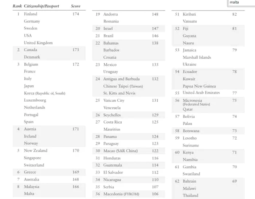Click the Antigua and Barbuda entry
Viewport: 255px width, 199px height.
point(121,79)
